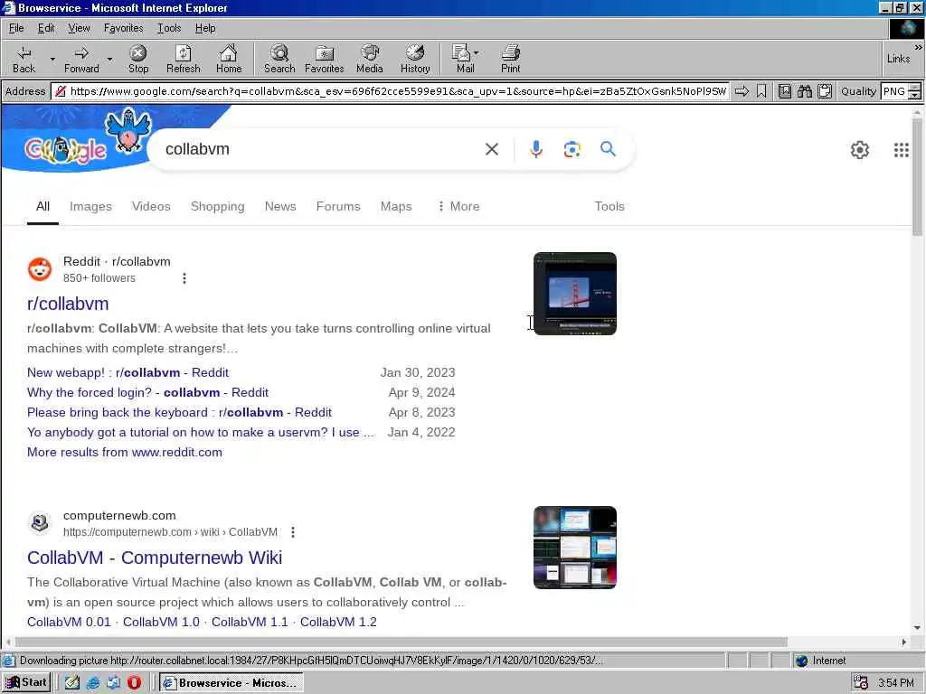Click the bookmark ribbon icon
Viewport: 926px width, 694px height.
pos(761,91)
